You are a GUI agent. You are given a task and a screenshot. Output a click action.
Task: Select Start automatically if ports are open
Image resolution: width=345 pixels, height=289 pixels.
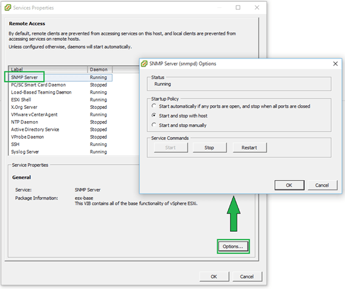[154, 106]
